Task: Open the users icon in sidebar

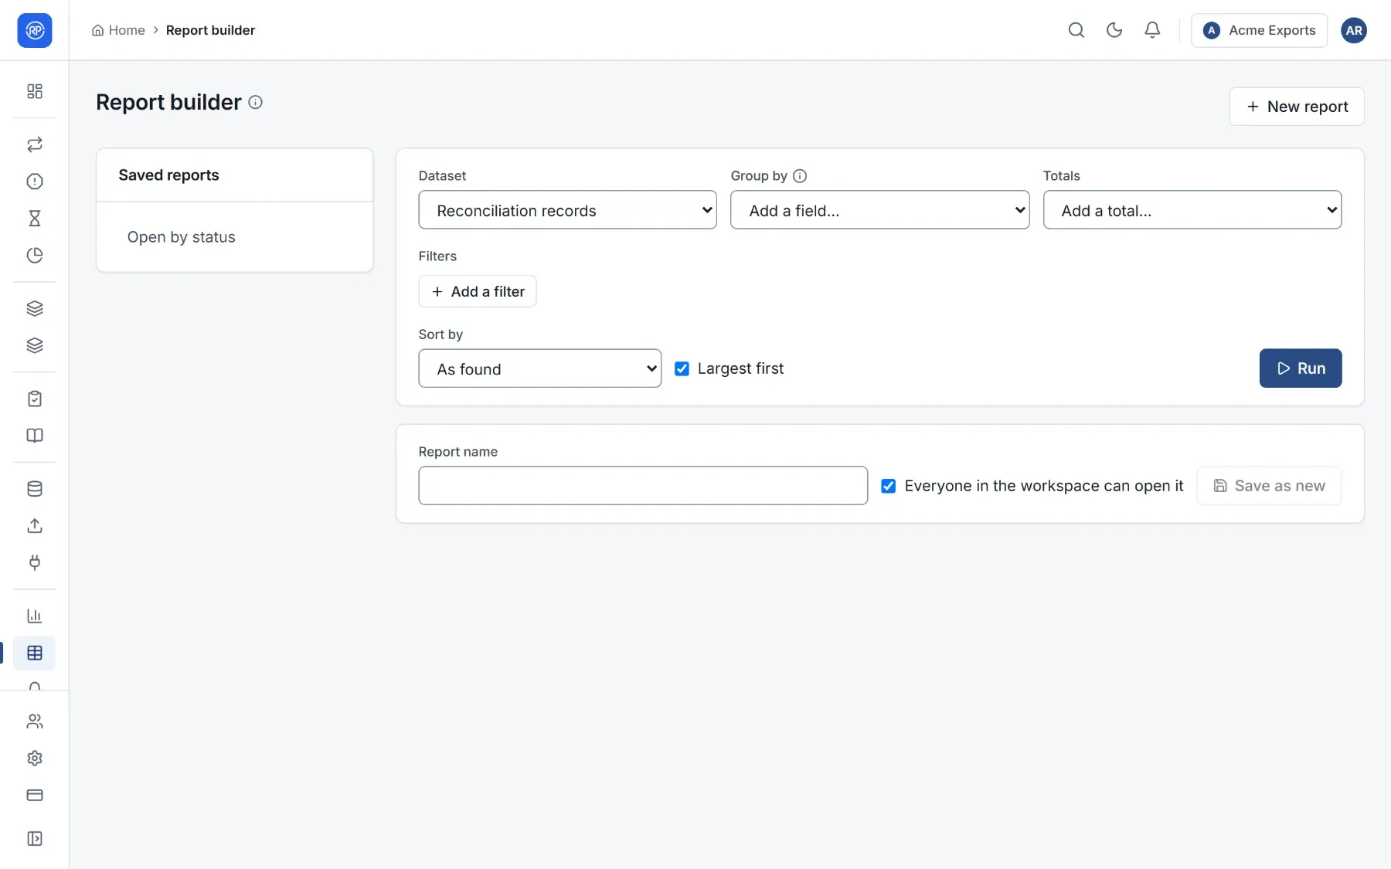Action: [x=34, y=721]
